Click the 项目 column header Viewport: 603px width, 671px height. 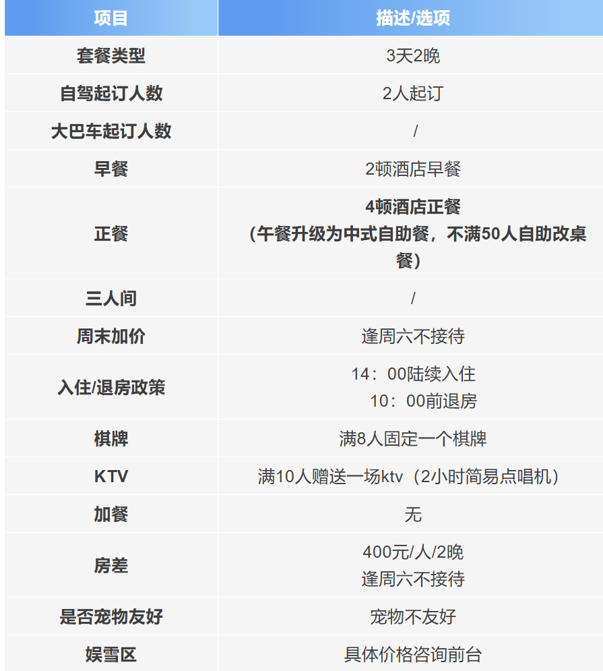[x=110, y=18]
